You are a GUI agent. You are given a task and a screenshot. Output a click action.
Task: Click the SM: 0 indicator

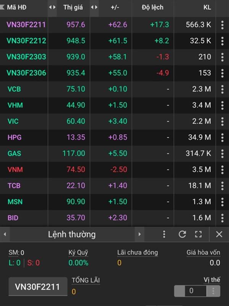click(16, 253)
